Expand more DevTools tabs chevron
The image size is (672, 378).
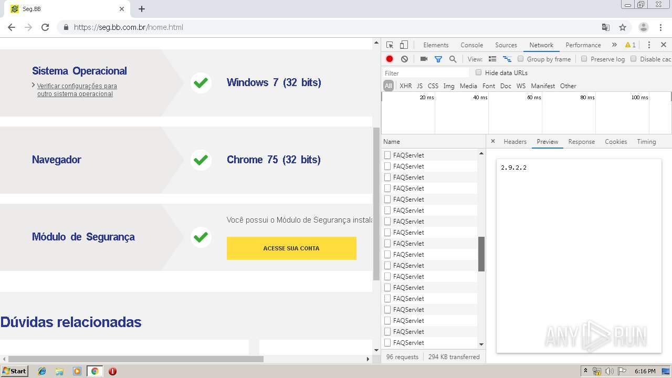click(614, 45)
